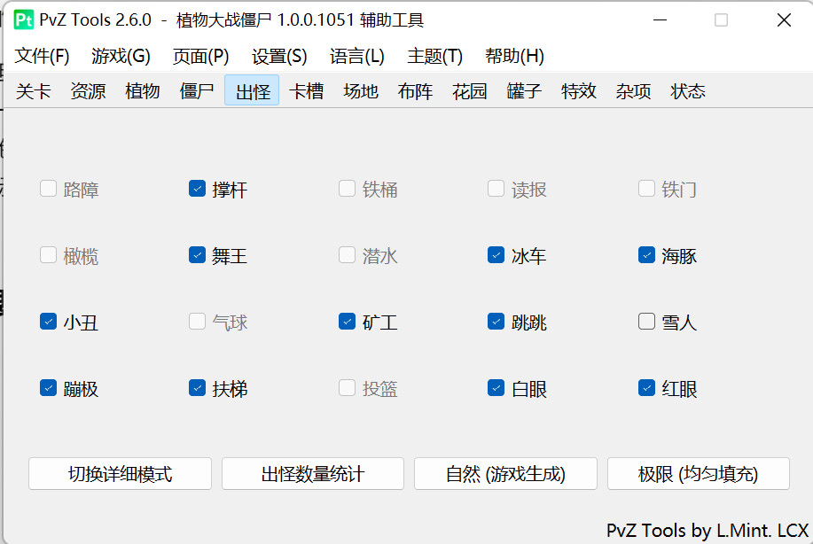The width and height of the screenshot is (813, 544).
Task: Click the PvZ Tools app icon in title bar
Action: tap(24, 19)
